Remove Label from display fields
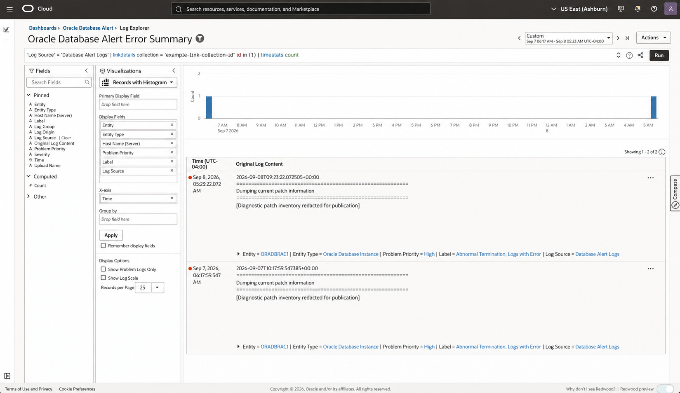680x393 pixels. pos(172,161)
